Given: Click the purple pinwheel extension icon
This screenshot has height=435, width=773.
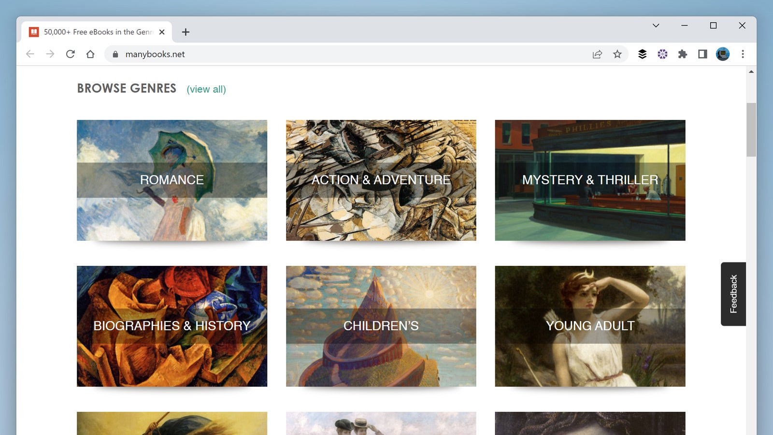Looking at the screenshot, I should pos(662,54).
